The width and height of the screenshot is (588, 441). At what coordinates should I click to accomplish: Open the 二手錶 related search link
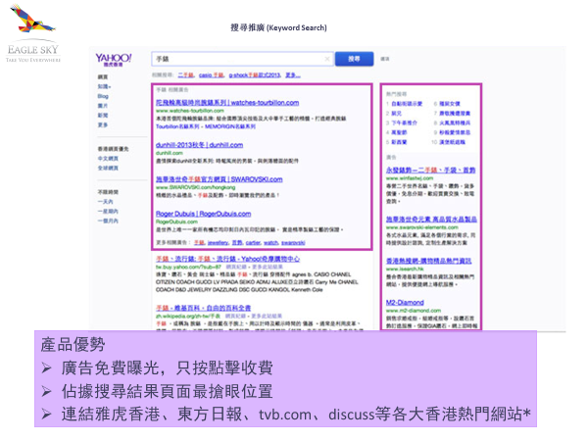(185, 75)
